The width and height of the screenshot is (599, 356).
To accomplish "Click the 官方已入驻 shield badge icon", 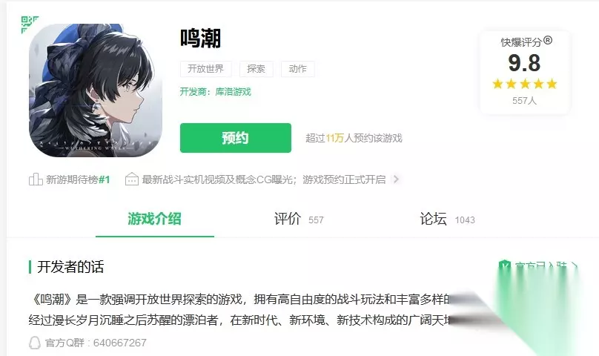I will coord(505,266).
